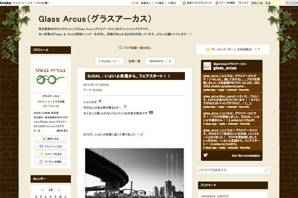
Task: Click the top bar search submit button
Action: point(291,3)
